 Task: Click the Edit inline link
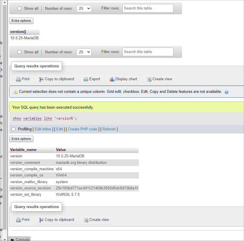coord(43,129)
